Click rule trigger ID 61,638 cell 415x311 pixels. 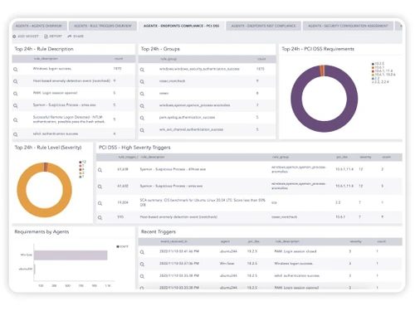(x=123, y=169)
